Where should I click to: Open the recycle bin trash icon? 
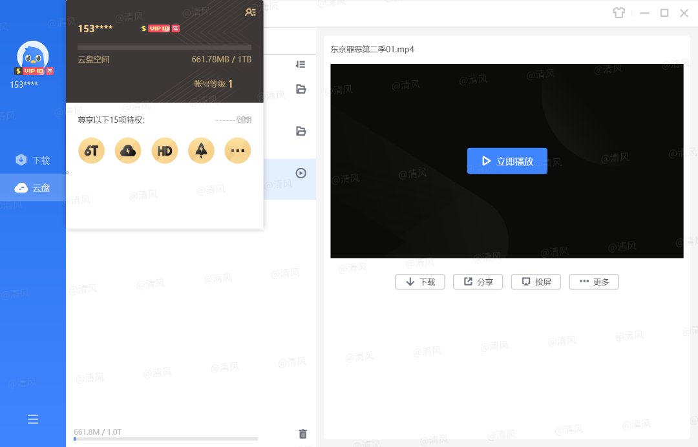coord(302,434)
